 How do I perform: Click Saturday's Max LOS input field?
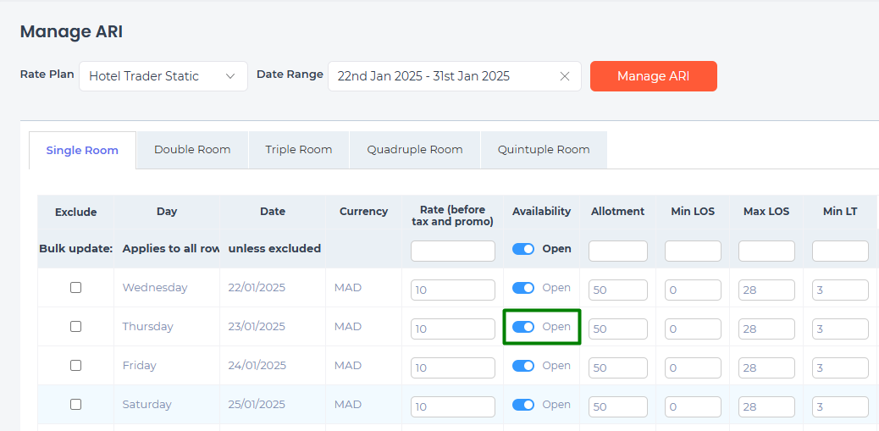point(766,406)
